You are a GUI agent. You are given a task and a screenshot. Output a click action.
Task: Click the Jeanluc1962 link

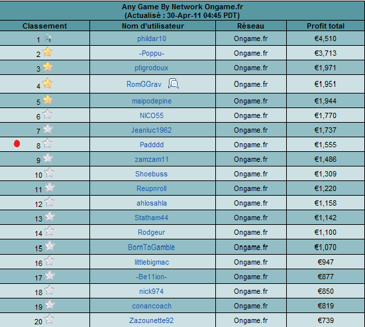tap(152, 130)
